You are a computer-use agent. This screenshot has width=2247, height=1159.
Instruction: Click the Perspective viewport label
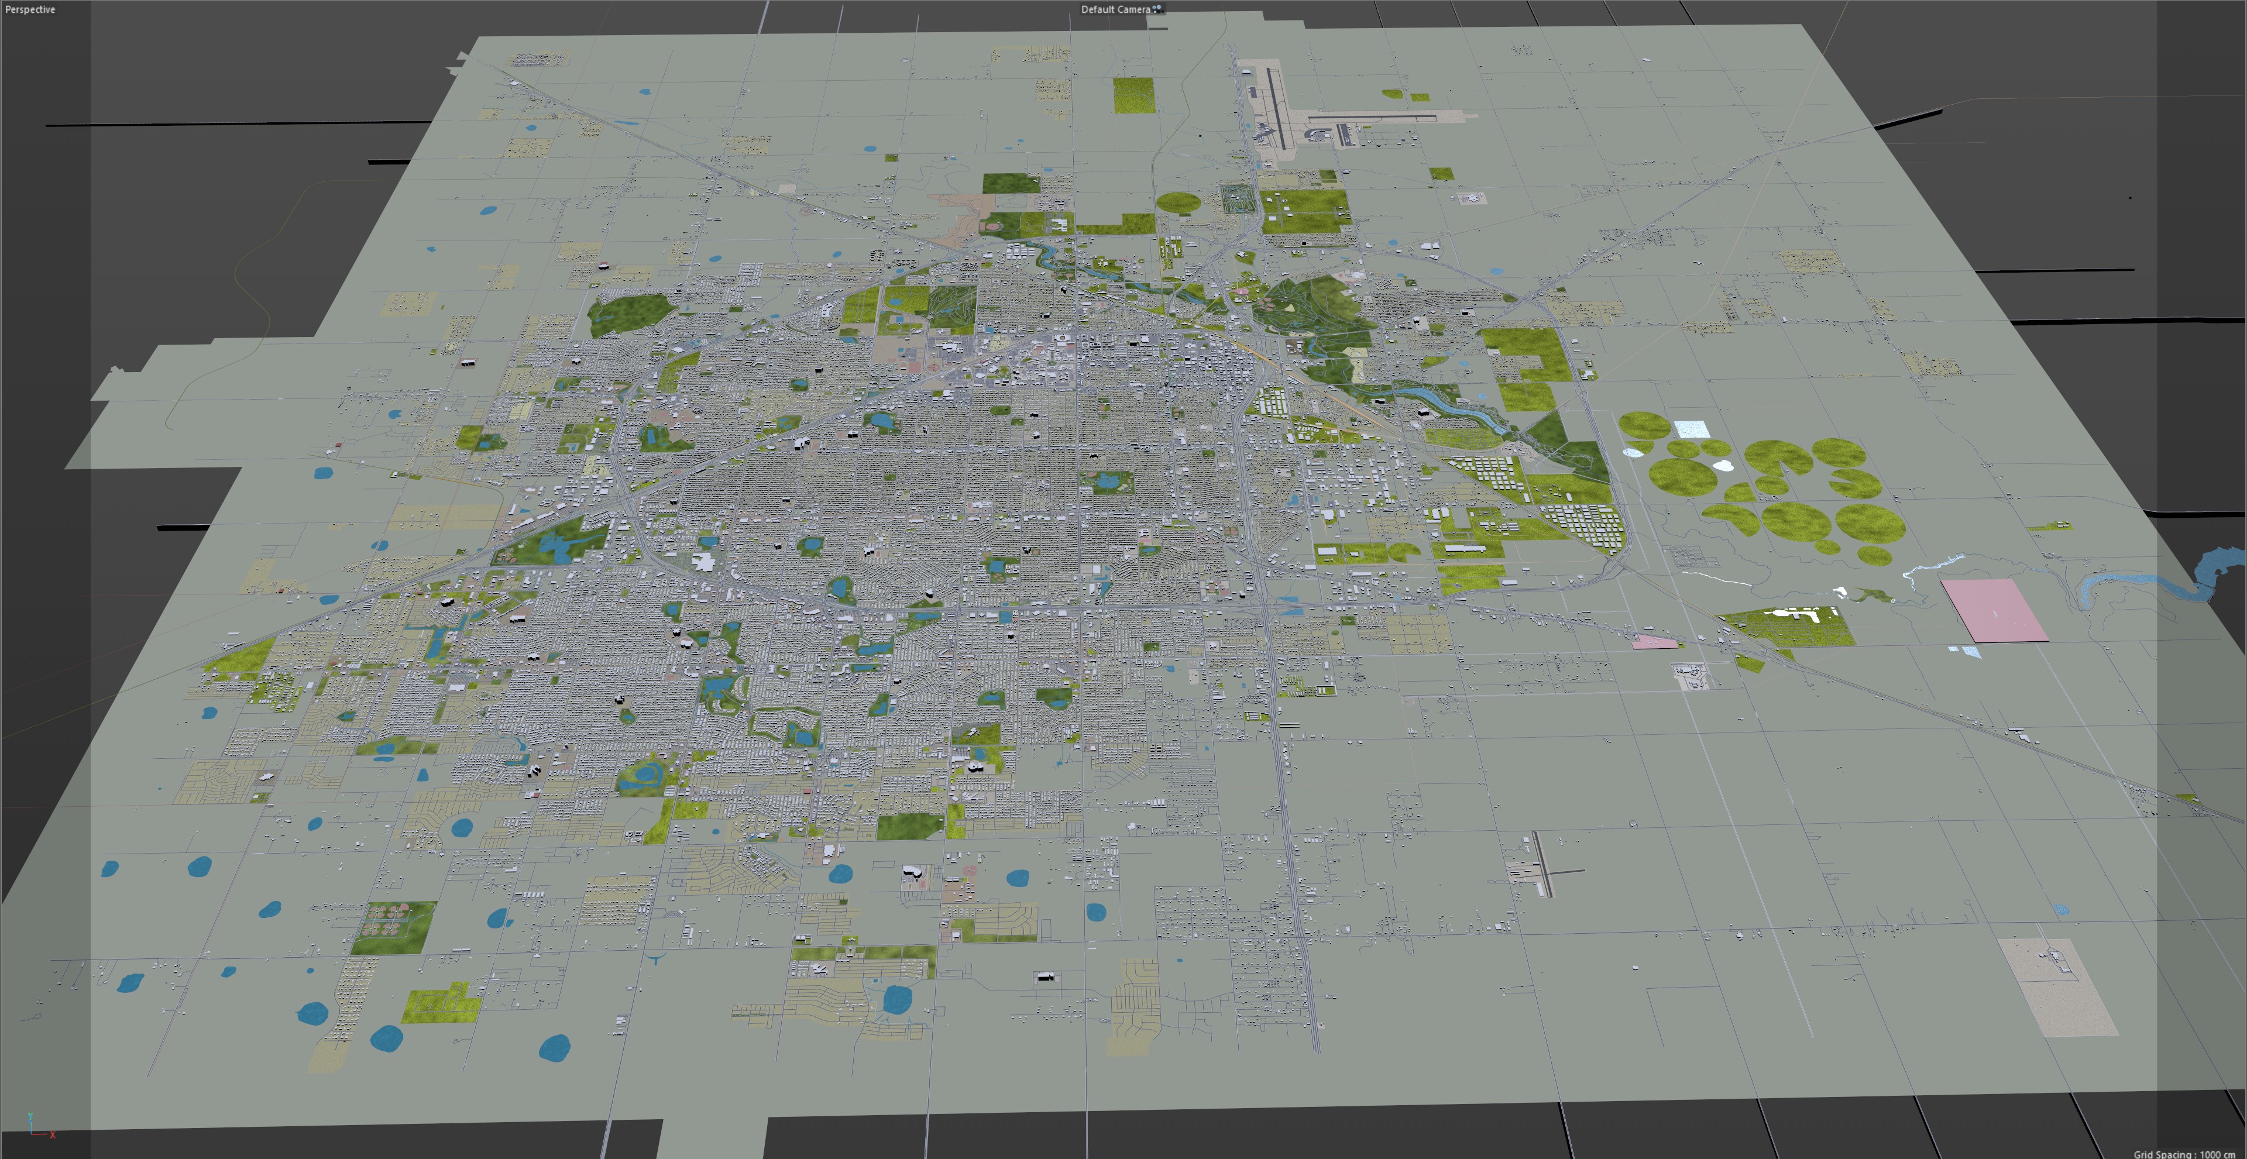[x=30, y=9]
